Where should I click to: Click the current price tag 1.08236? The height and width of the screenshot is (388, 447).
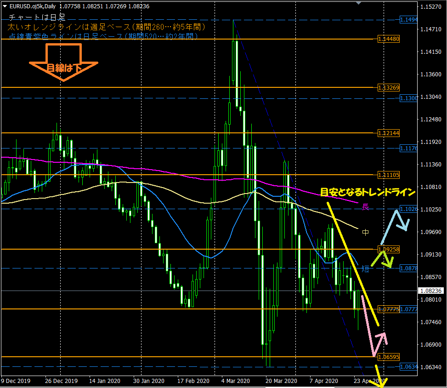[x=431, y=291]
